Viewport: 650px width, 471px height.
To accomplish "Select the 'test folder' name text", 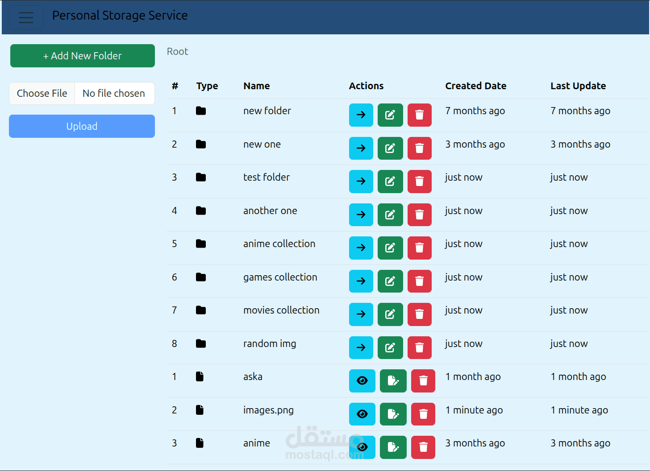I will pos(267,177).
